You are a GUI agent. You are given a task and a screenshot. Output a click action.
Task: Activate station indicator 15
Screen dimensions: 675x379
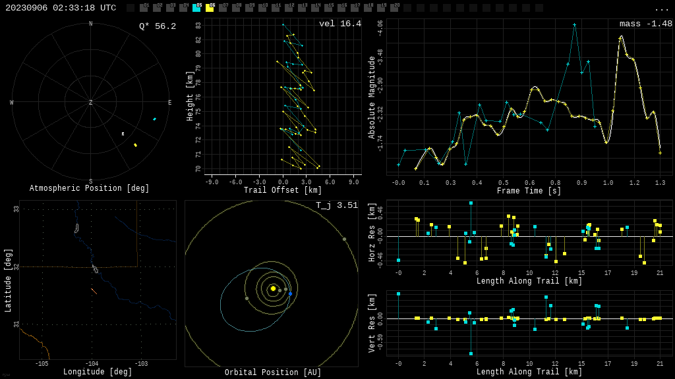(x=328, y=8)
